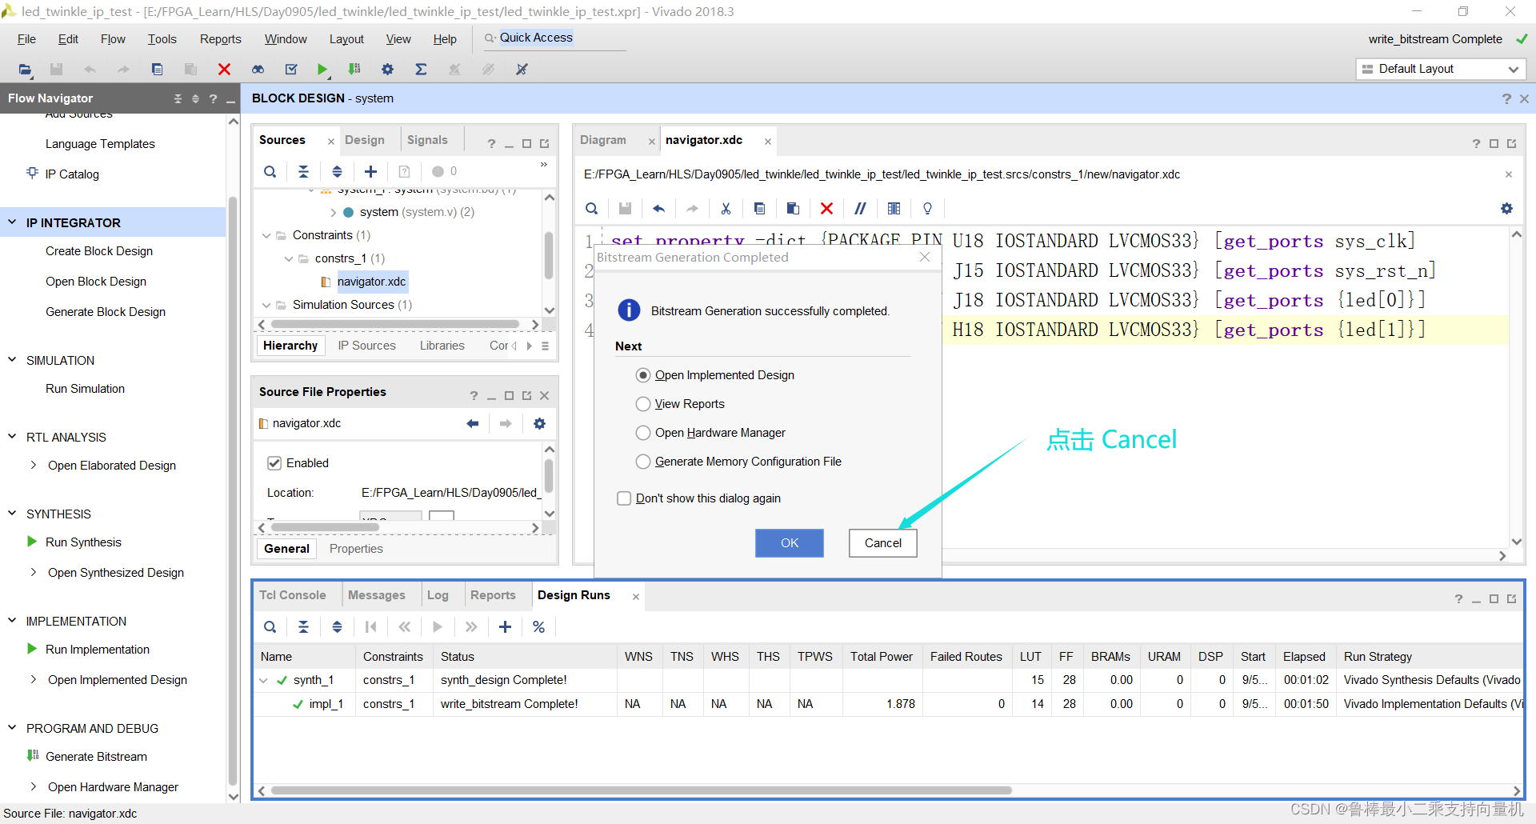Select Open Implemented Design radio option
1536x824 pixels.
click(643, 375)
